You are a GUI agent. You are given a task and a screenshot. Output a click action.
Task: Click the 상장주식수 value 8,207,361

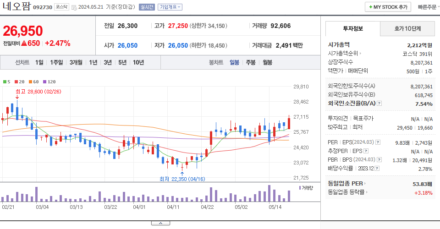pyautogui.click(x=422, y=63)
